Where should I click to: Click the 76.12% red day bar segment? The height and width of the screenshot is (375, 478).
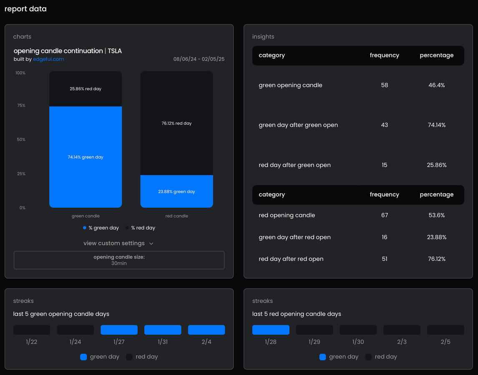point(176,123)
